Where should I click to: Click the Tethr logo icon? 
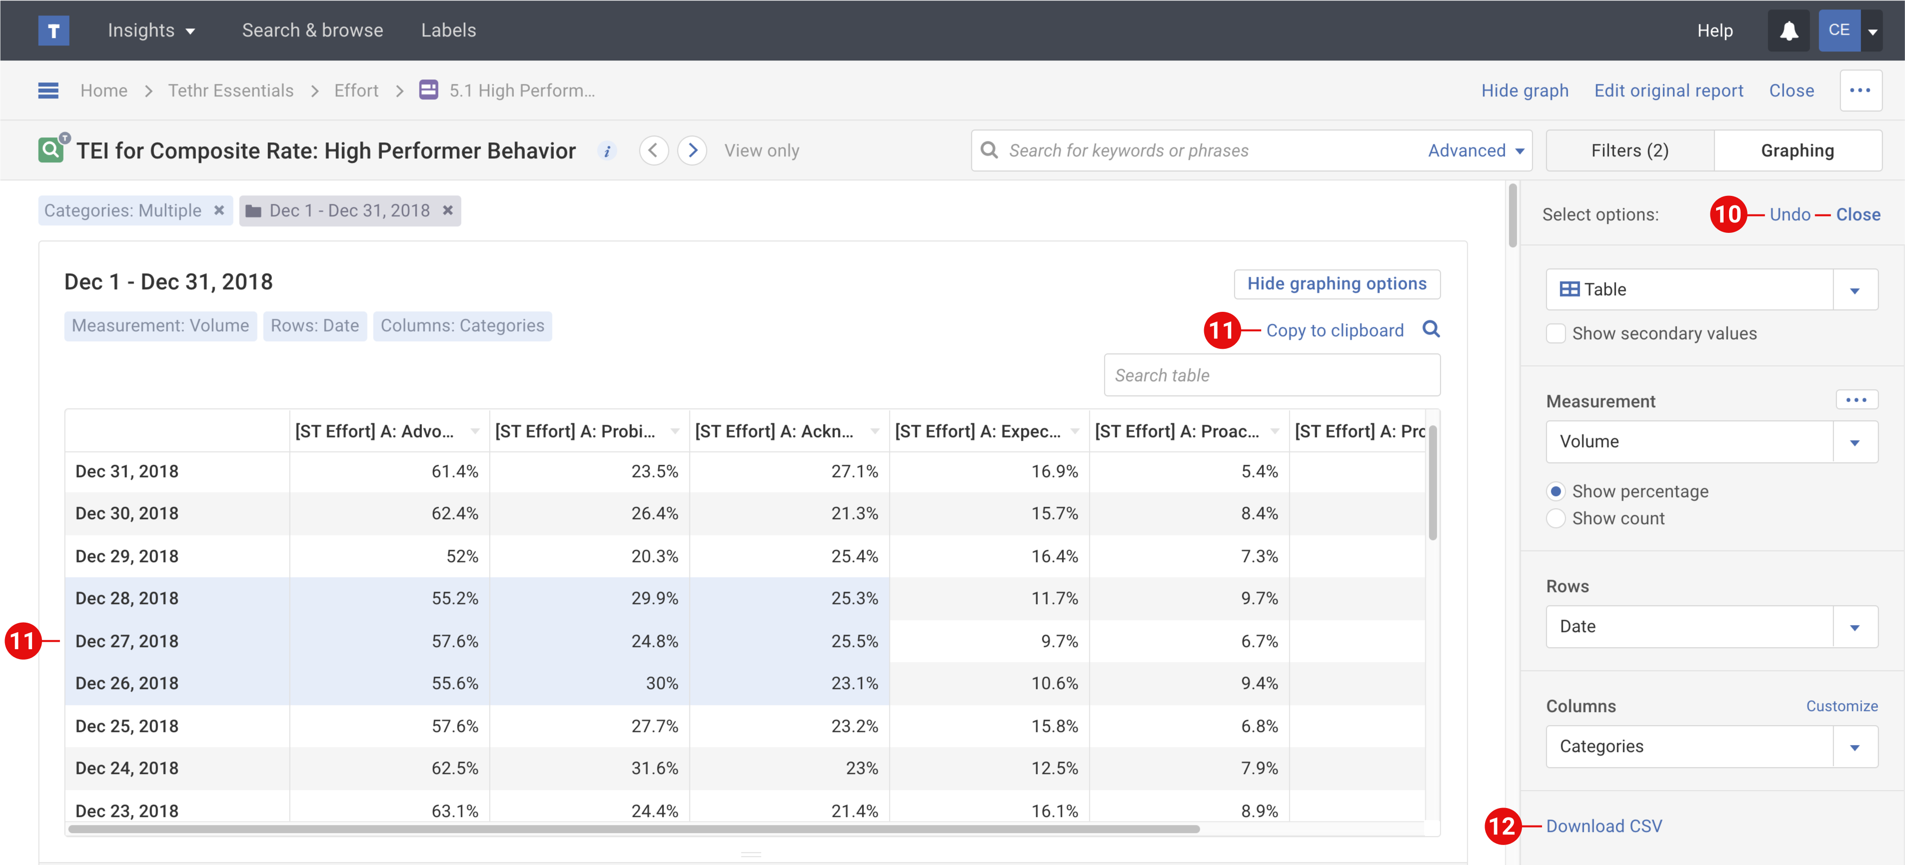click(x=53, y=30)
